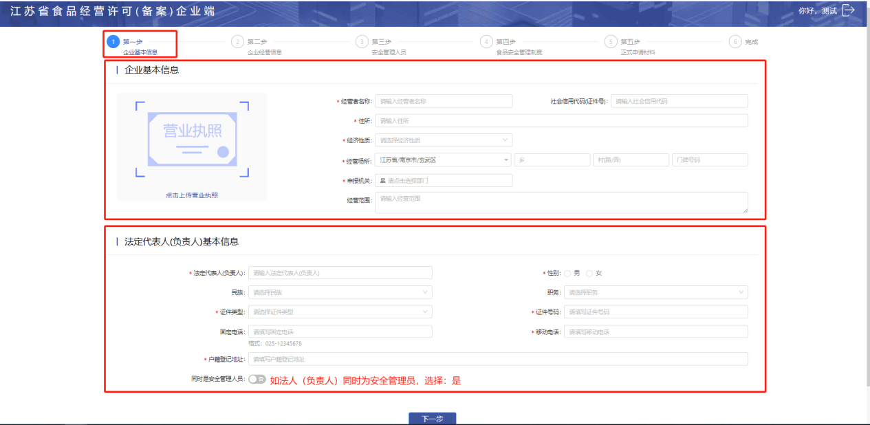The image size is (870, 425).
Task: Click the step 2 circle for 企业经营信息
Action: 238,41
